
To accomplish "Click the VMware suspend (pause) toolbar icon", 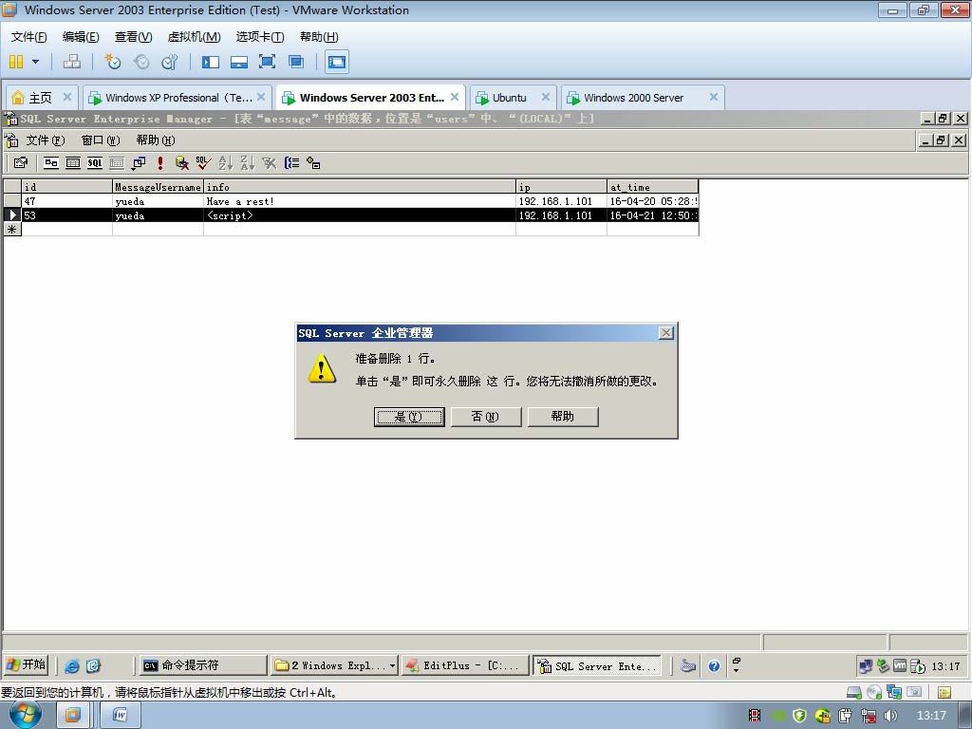I will [x=16, y=62].
